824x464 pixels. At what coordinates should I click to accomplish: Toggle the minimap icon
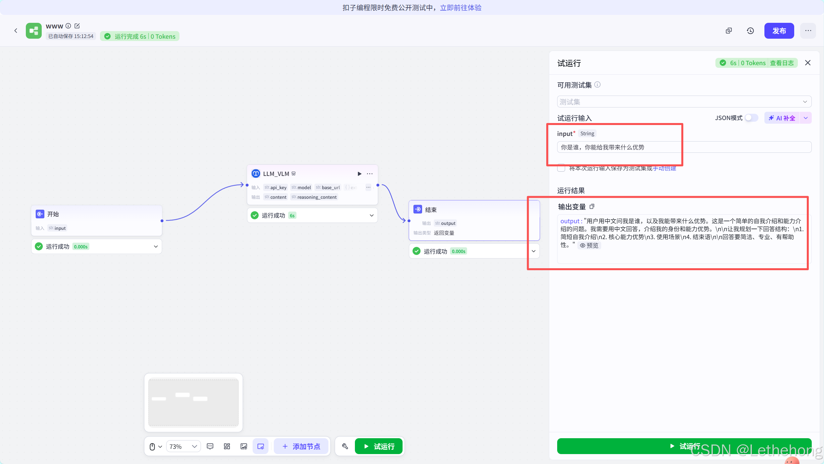pyautogui.click(x=261, y=446)
